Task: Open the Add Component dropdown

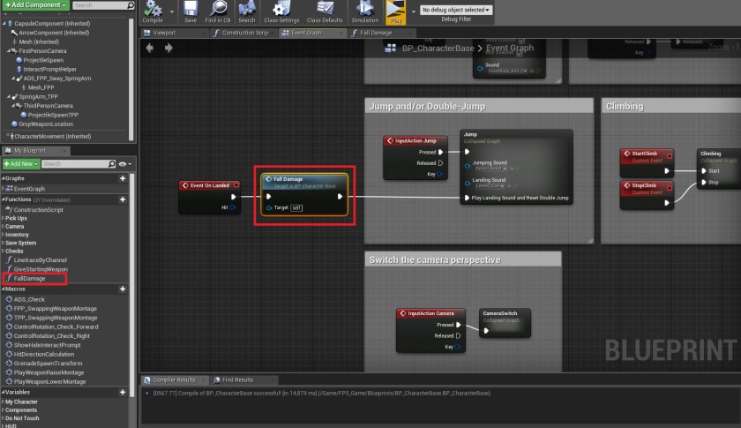Action: pyautogui.click(x=34, y=5)
